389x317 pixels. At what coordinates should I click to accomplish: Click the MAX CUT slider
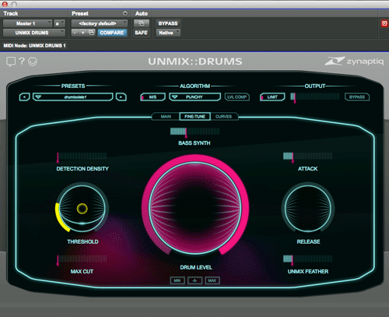point(82,259)
